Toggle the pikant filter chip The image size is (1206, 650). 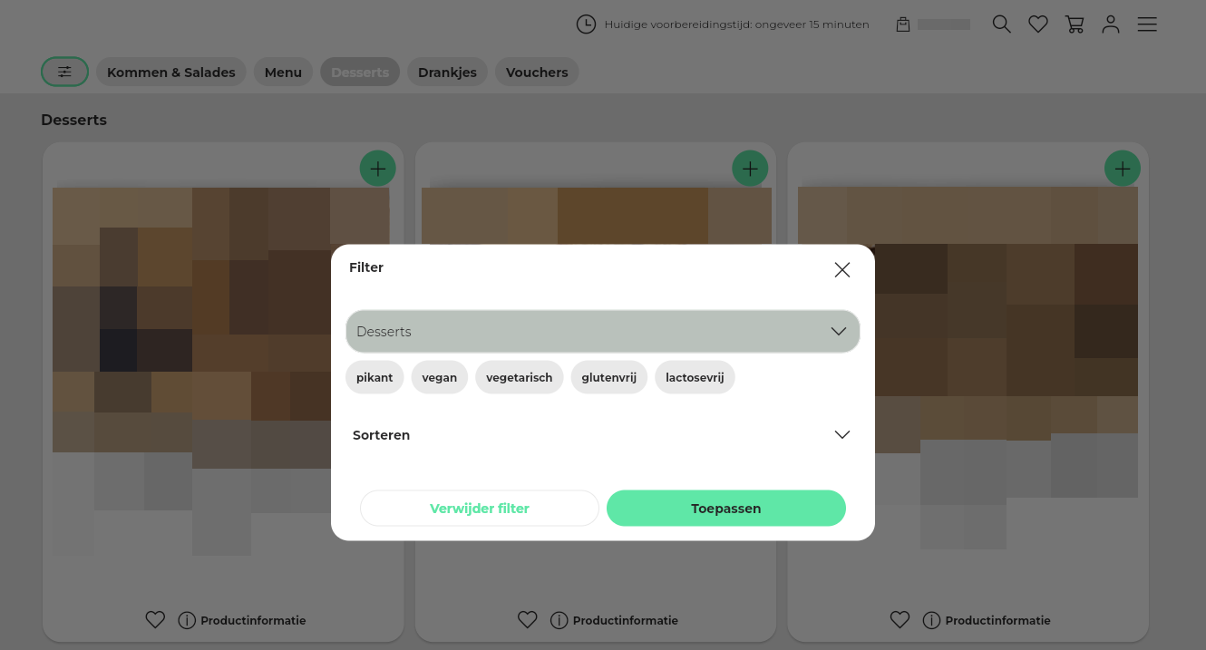pyautogui.click(x=374, y=377)
